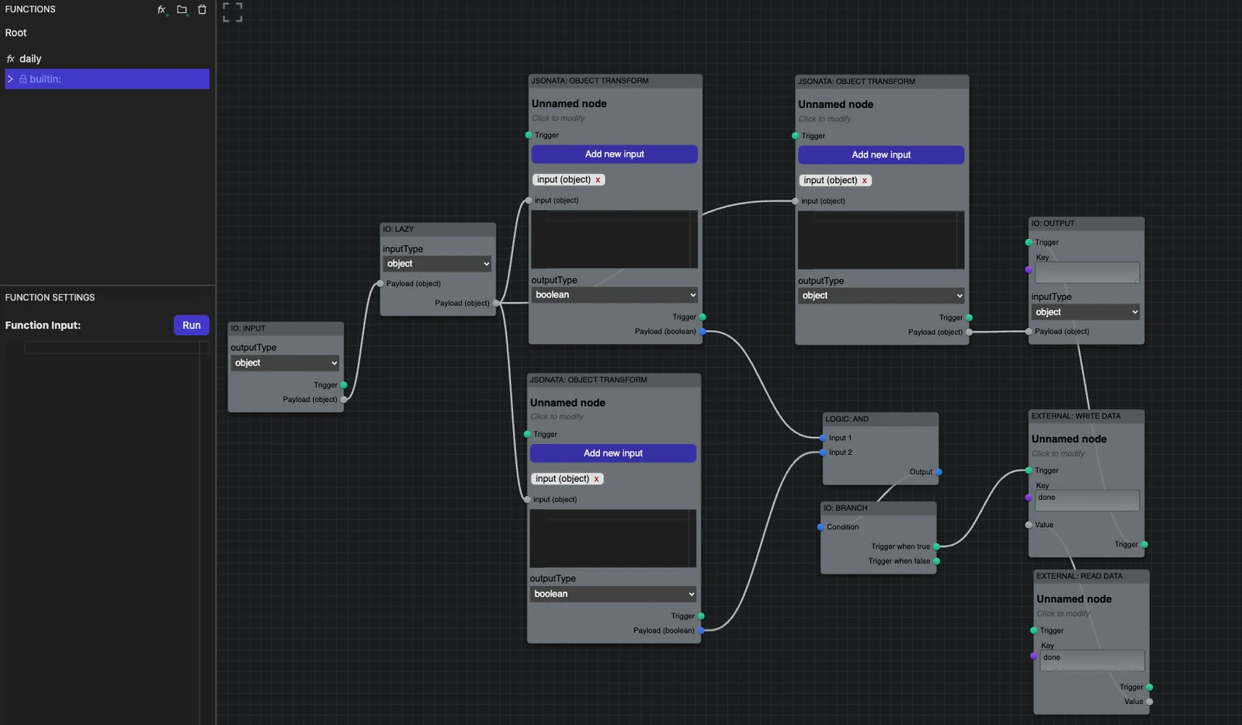The height and width of the screenshot is (725, 1242).
Task: Click 'Click to modify' under WRITE DATA Unnamed node
Action: click(1058, 454)
